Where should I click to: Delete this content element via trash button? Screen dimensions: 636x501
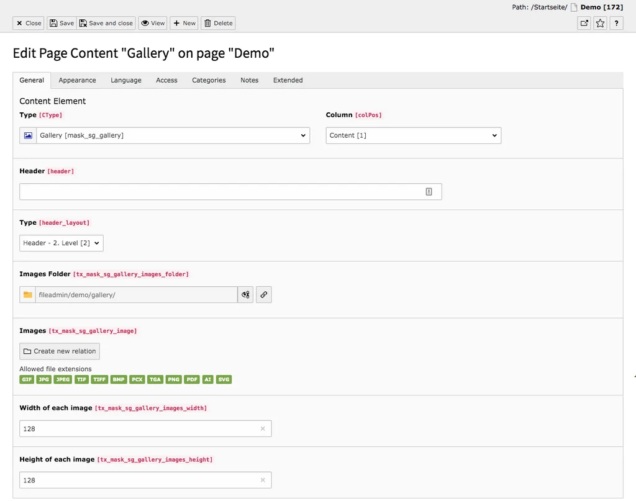(217, 23)
